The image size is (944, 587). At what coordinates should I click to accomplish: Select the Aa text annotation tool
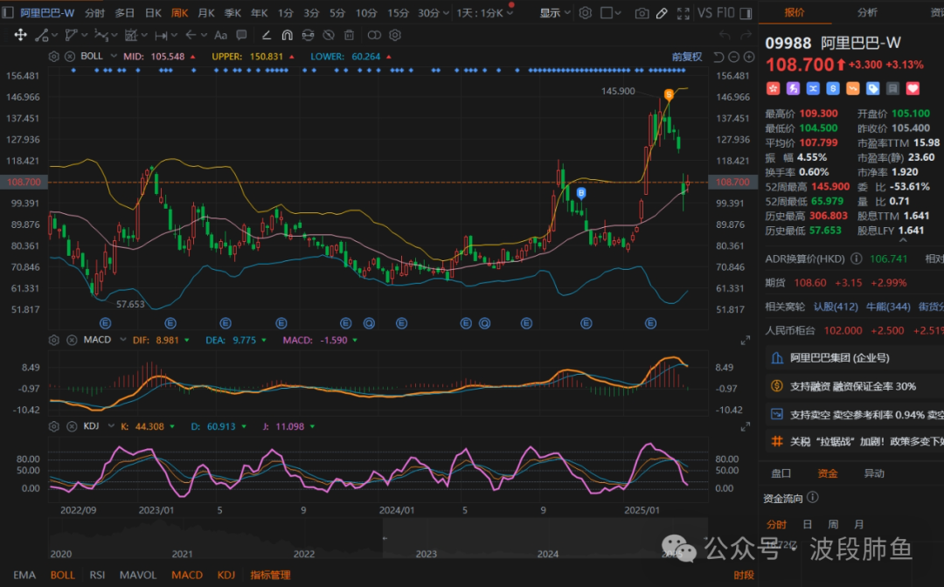(x=220, y=36)
